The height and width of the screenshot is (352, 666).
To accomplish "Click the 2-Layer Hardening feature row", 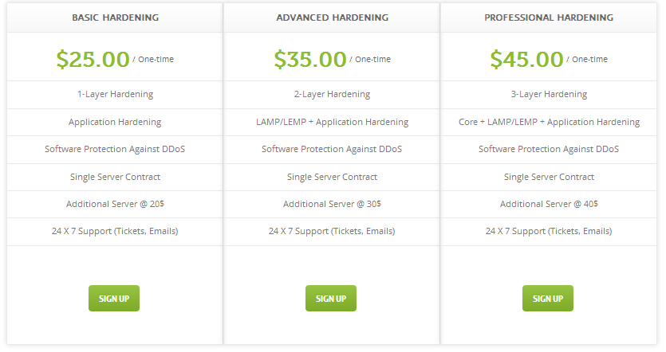I will [x=332, y=94].
